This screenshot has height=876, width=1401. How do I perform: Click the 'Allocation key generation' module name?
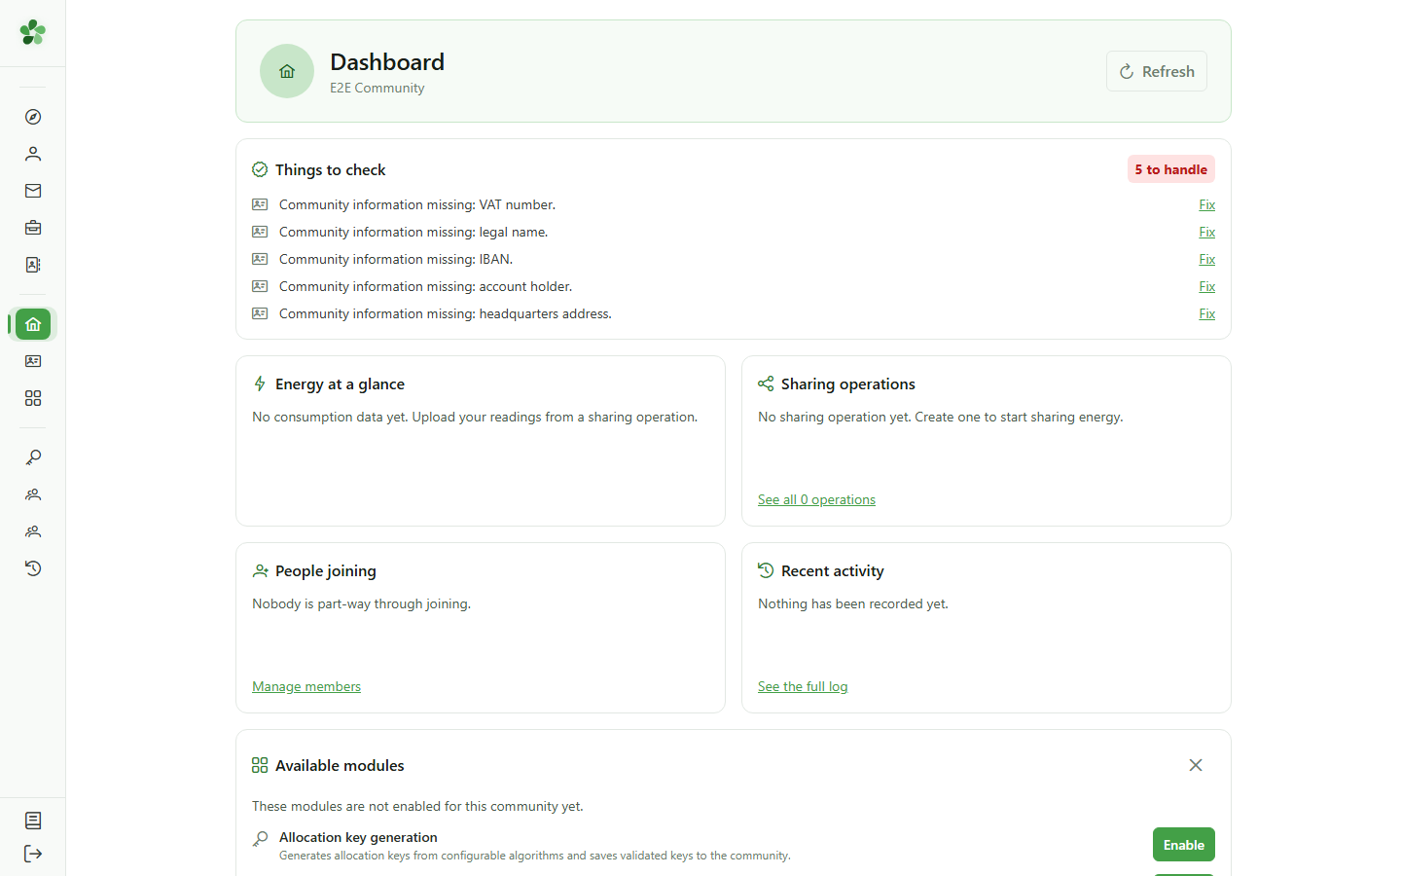[x=358, y=837]
